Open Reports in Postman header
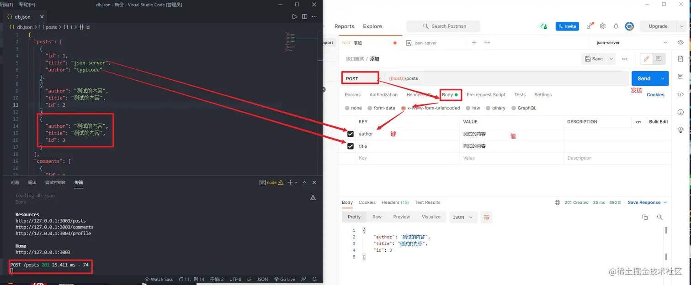This screenshot has height=285, width=691. click(x=344, y=26)
